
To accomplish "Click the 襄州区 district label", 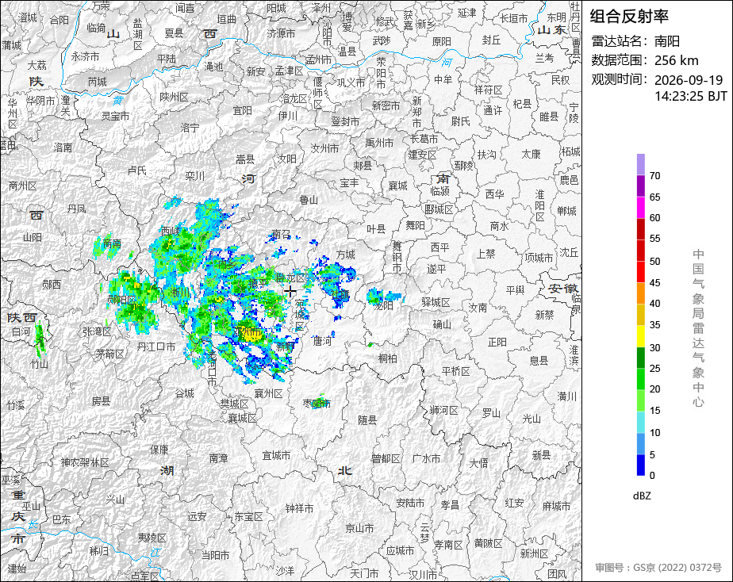I will [x=269, y=394].
